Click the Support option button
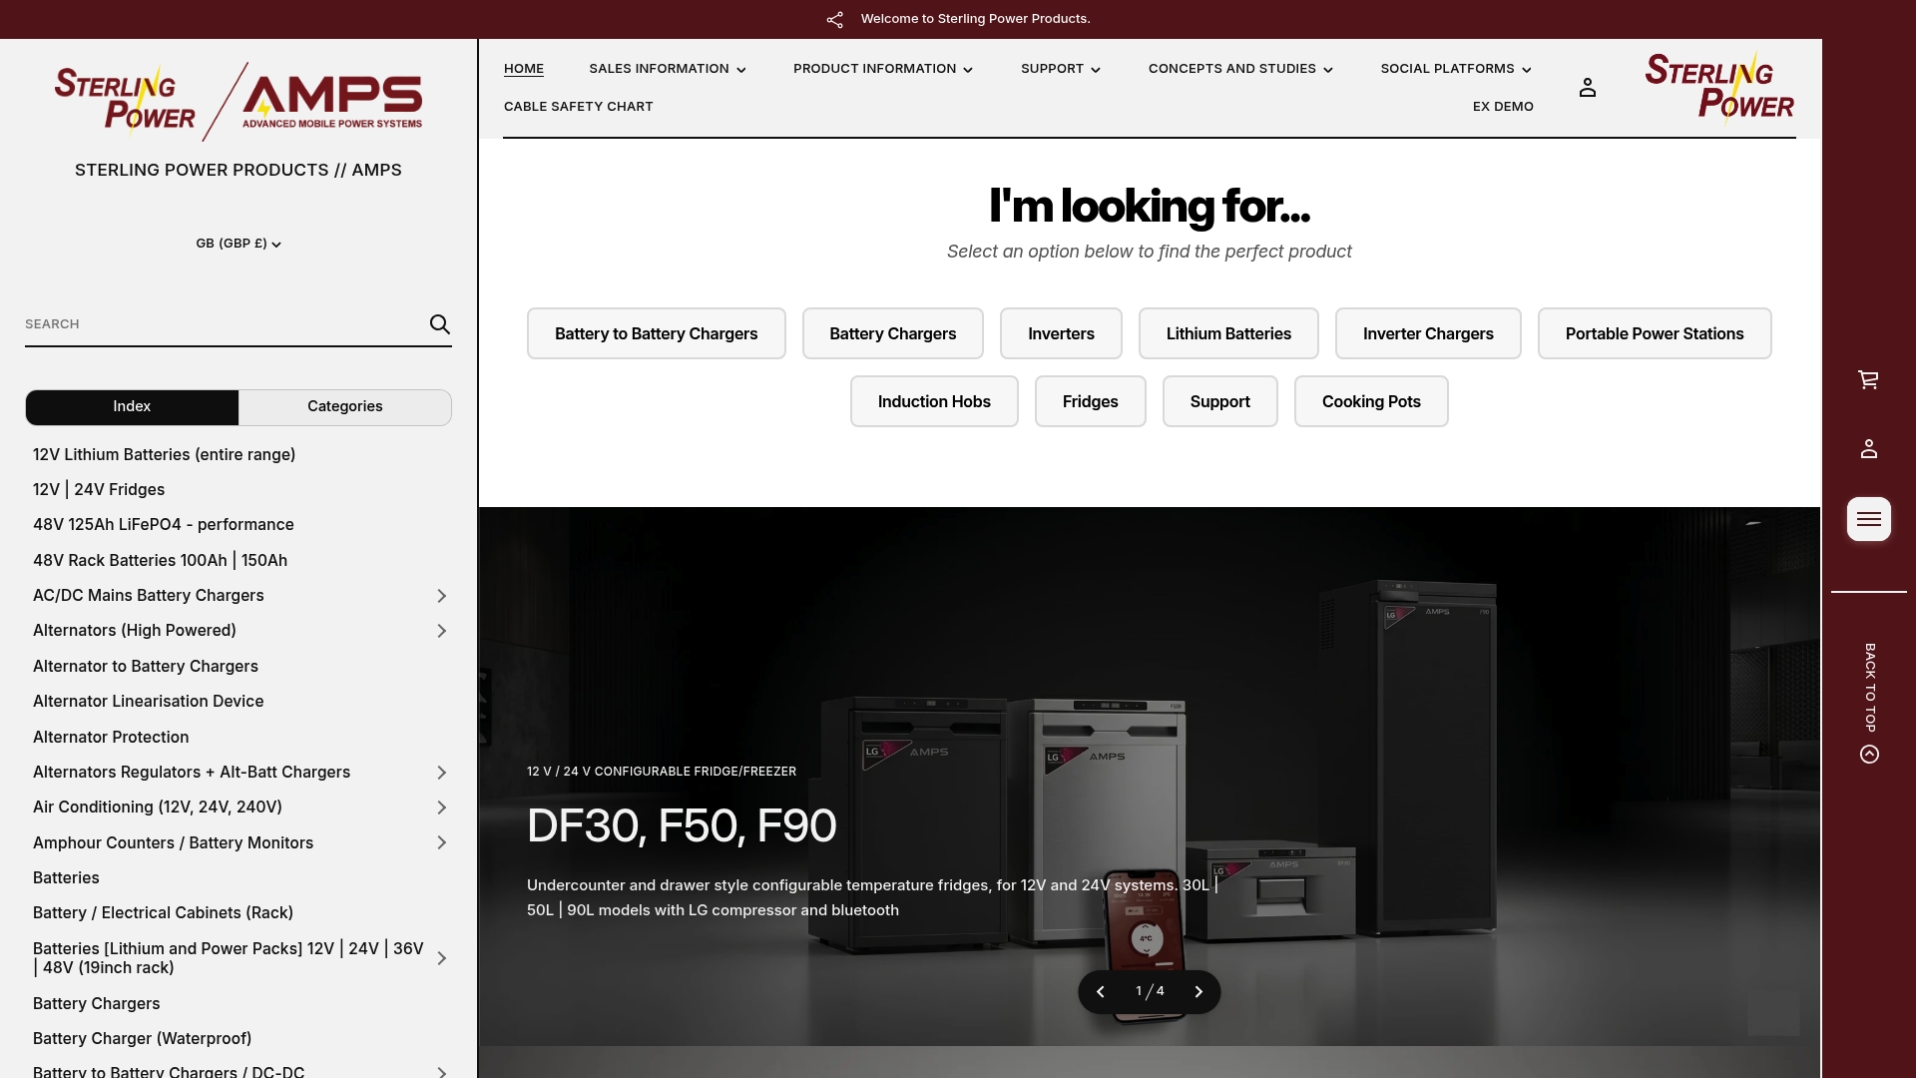This screenshot has width=1916, height=1078. pos(1220,401)
